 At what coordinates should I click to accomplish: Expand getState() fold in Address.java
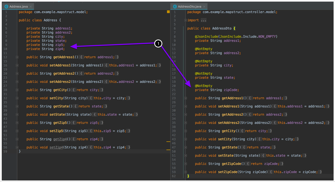[17, 106]
